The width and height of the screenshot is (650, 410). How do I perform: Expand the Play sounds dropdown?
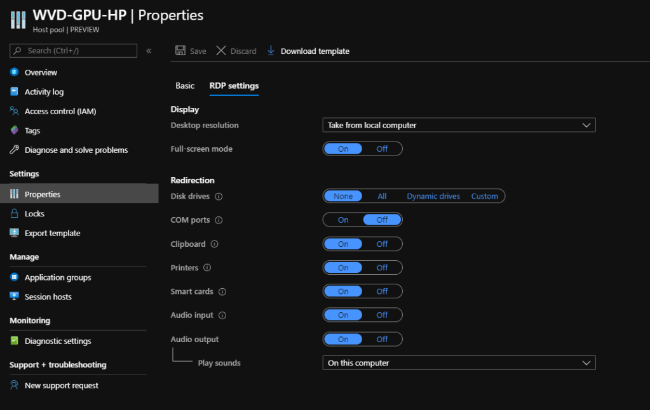459,363
